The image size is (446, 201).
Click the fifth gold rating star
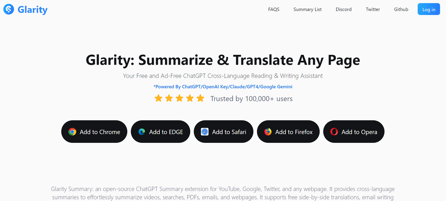point(200,98)
